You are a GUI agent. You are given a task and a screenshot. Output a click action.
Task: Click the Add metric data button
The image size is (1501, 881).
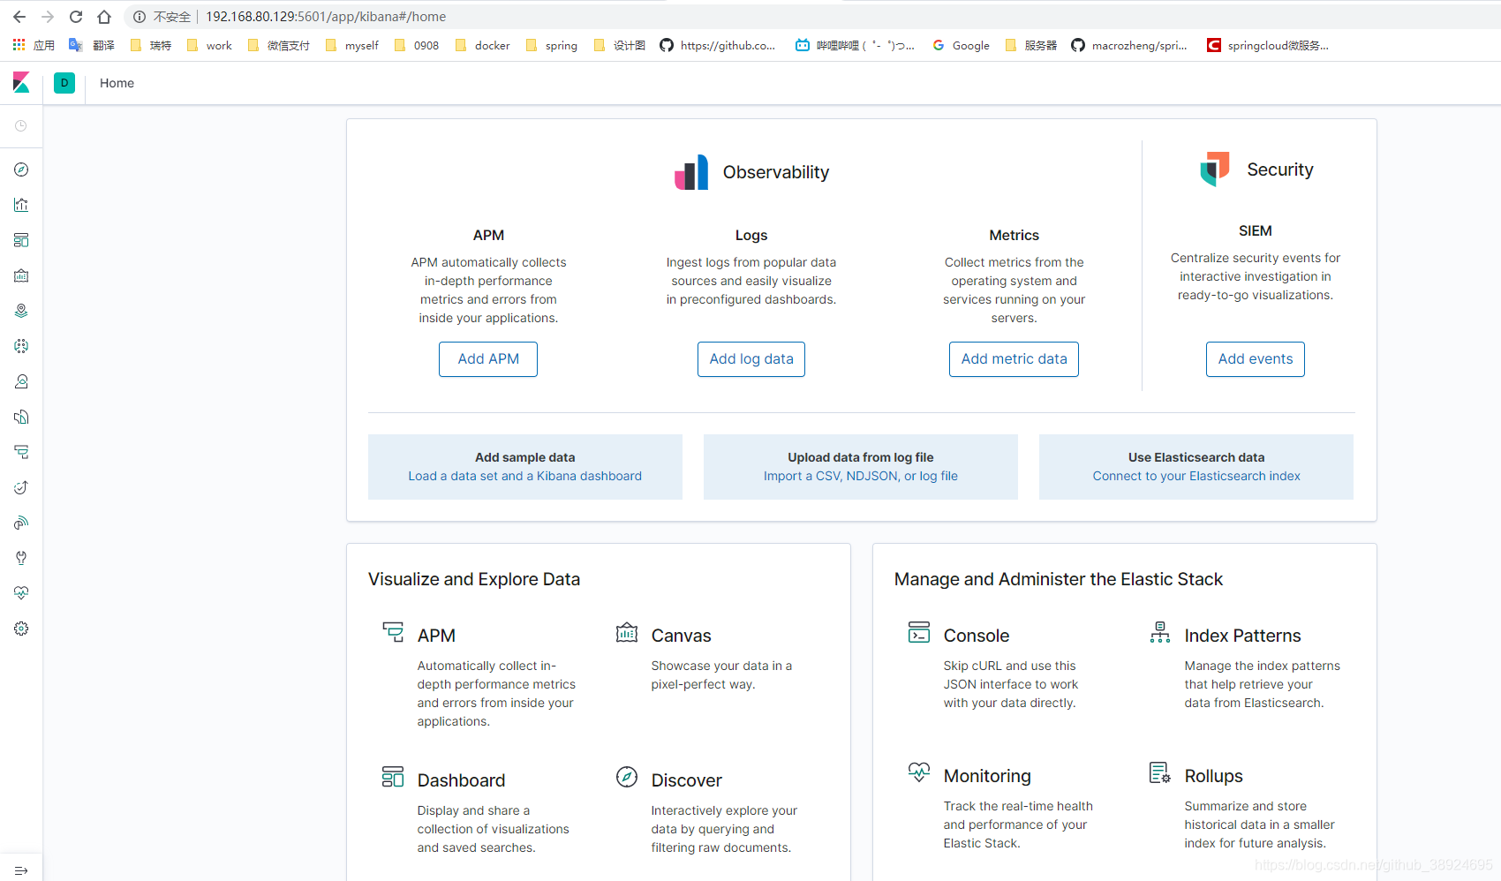point(1014,359)
